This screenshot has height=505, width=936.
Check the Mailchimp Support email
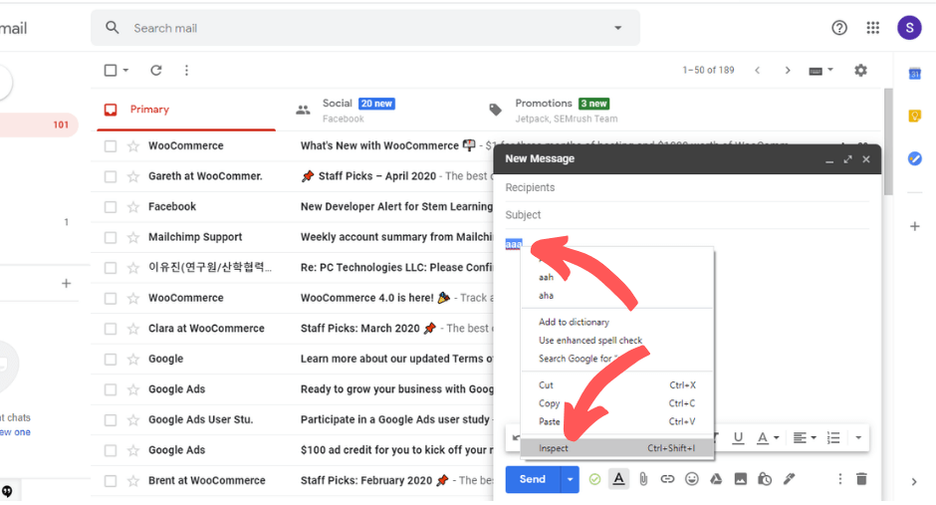(x=111, y=237)
